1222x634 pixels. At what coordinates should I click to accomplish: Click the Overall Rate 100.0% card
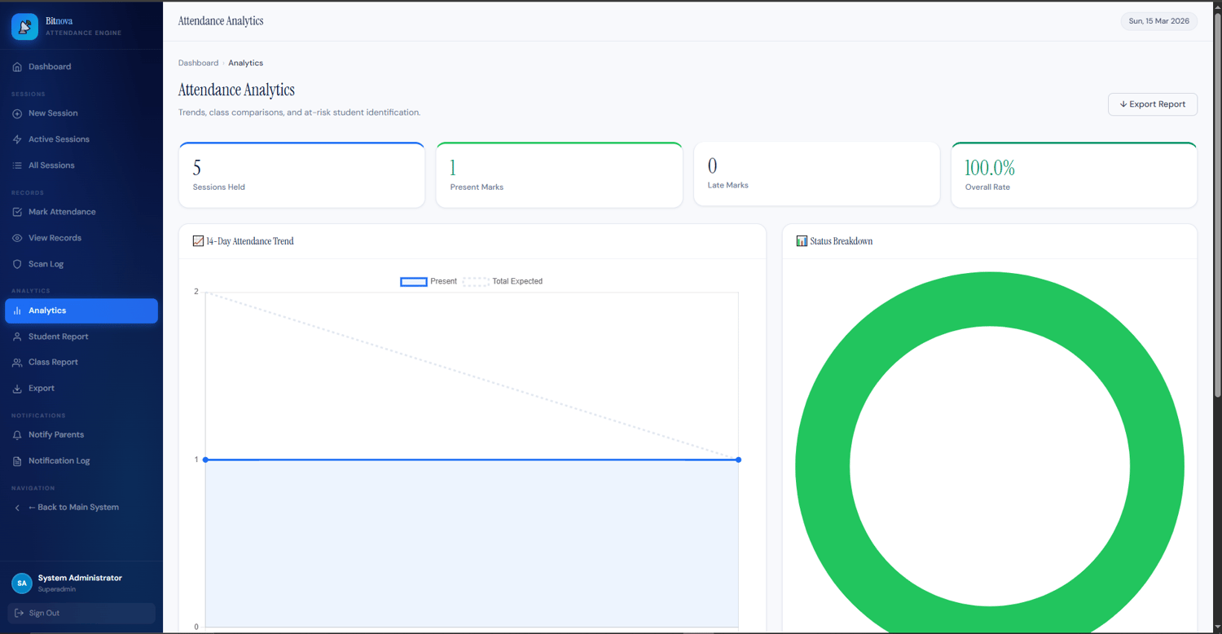tap(1074, 174)
